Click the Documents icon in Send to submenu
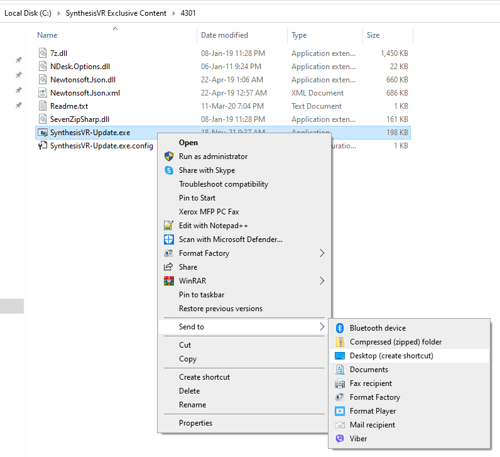This screenshot has width=500, height=457. tap(340, 370)
